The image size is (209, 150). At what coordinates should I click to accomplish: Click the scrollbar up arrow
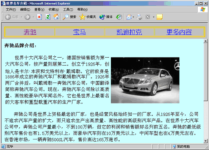(206, 41)
